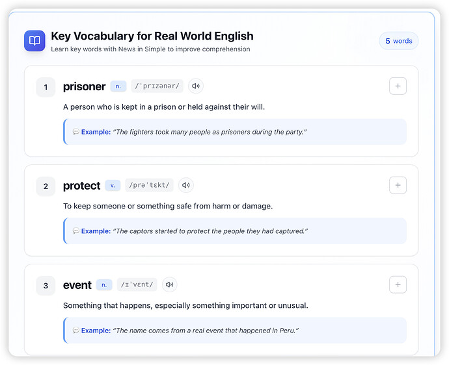
Task: Click the speech bubble icon in event example
Action: coord(76,331)
